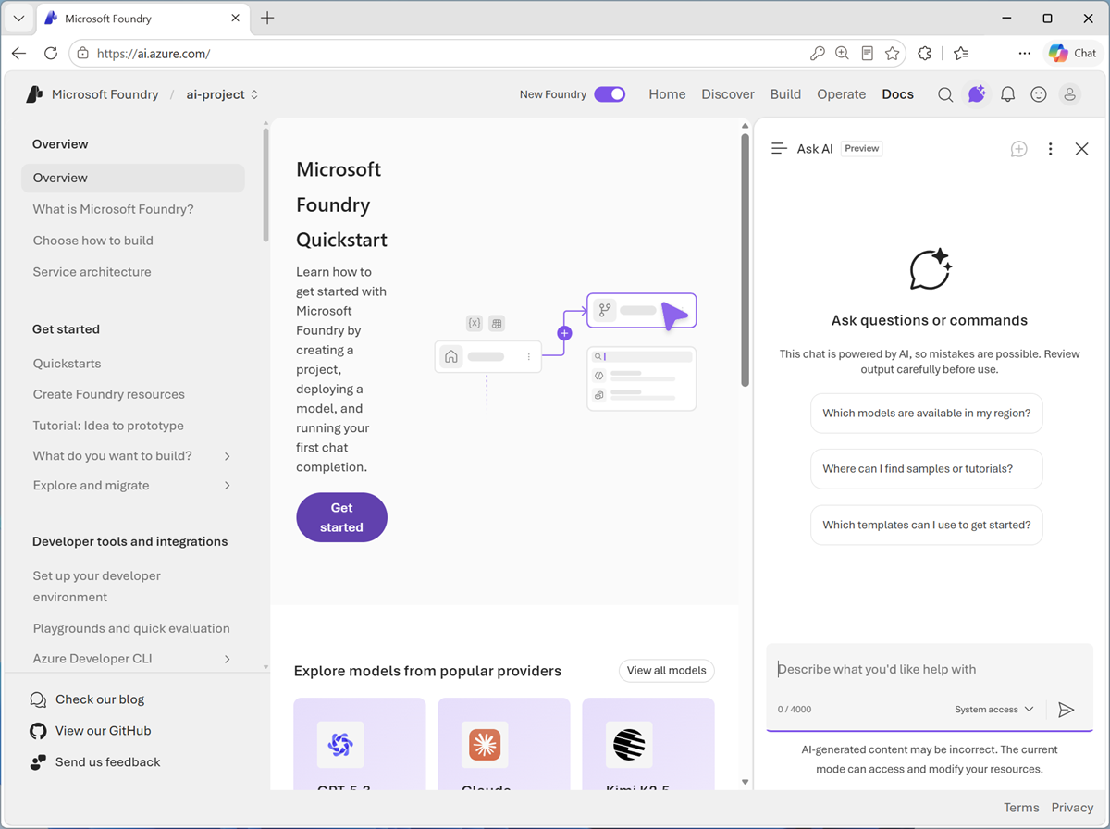Image resolution: width=1110 pixels, height=829 pixels.
Task: Ask Which templates can I use to get started?
Action: pyautogui.click(x=926, y=525)
